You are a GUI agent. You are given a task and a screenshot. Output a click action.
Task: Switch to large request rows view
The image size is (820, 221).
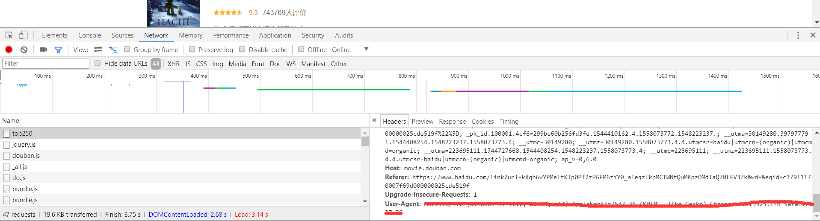98,49
